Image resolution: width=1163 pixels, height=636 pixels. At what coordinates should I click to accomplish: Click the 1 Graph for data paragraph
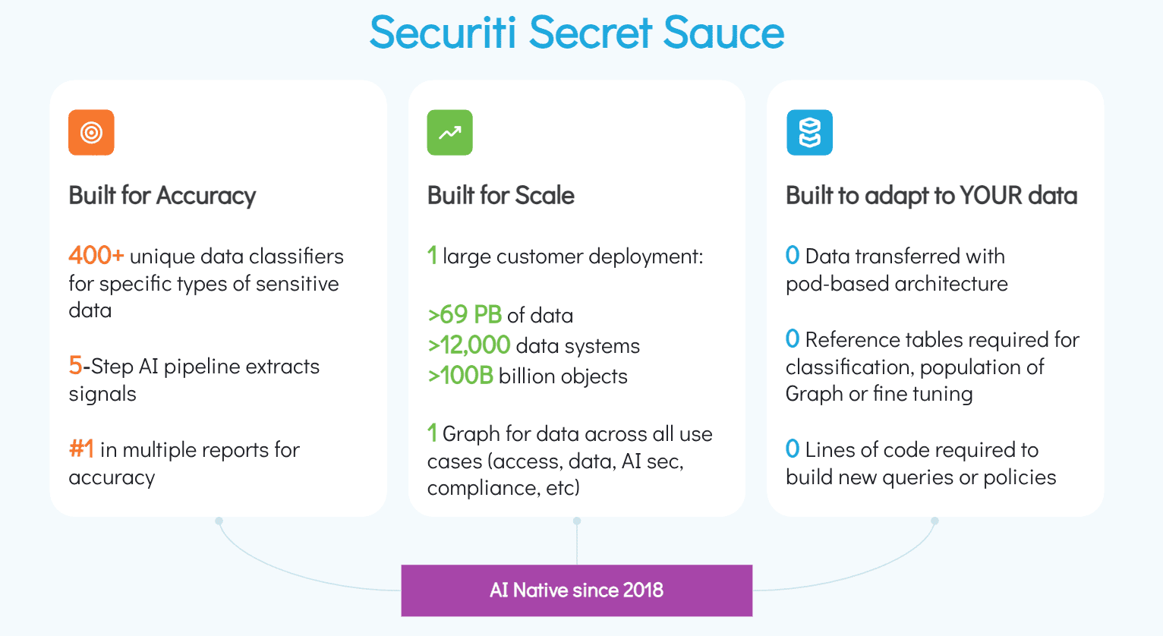point(569,461)
